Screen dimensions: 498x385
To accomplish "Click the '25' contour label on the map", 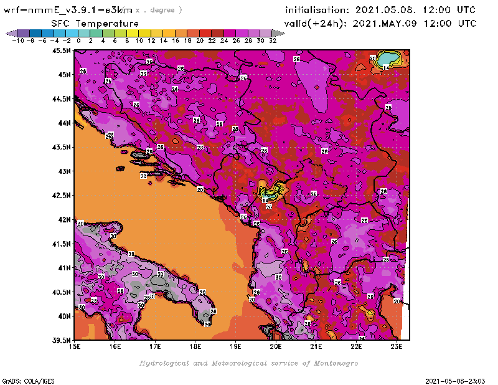I will [144, 74].
